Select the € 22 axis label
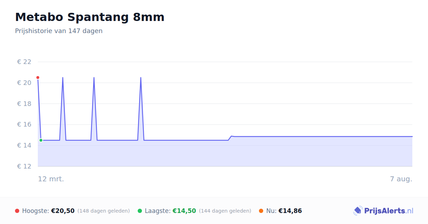The height and width of the screenshot is (224, 428). click(x=24, y=62)
